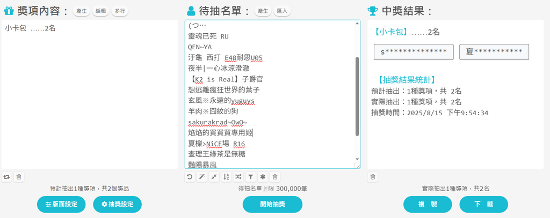
Task: Click inside the 獎項內容 prize text area
Action: point(89,96)
